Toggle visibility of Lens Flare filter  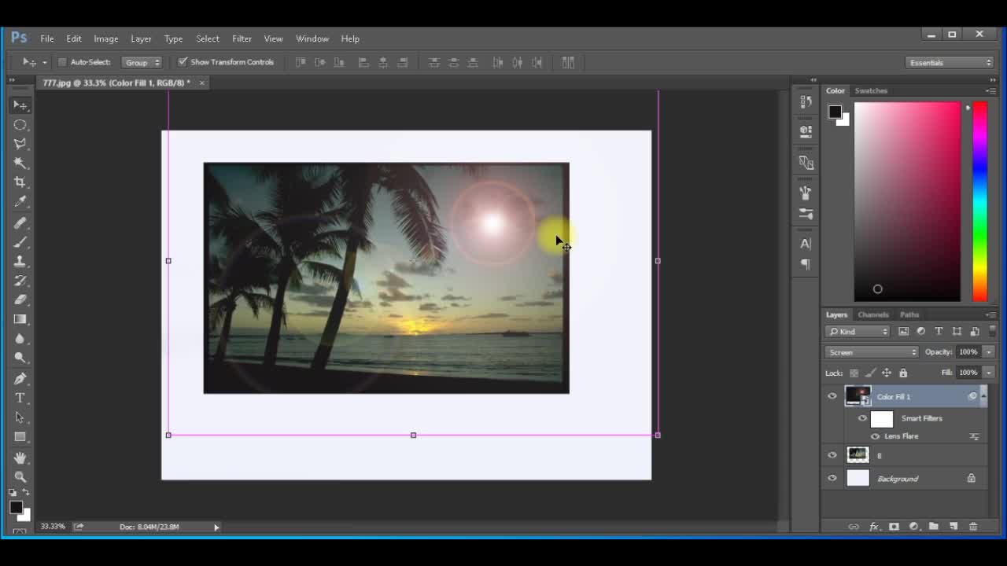tap(875, 436)
